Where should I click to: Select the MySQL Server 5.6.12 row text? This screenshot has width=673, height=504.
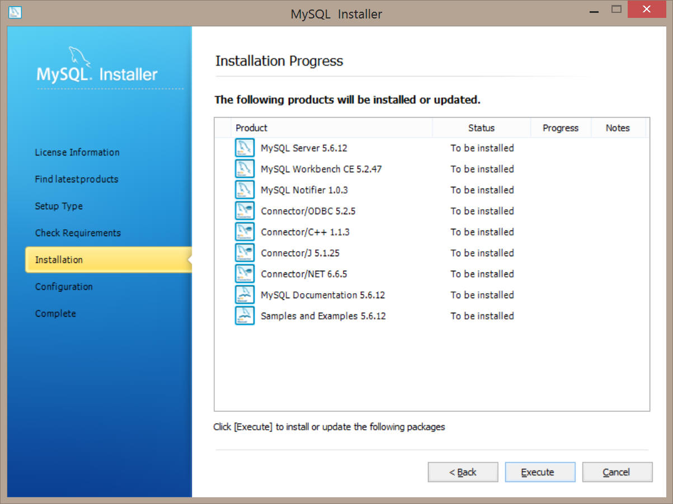point(304,148)
